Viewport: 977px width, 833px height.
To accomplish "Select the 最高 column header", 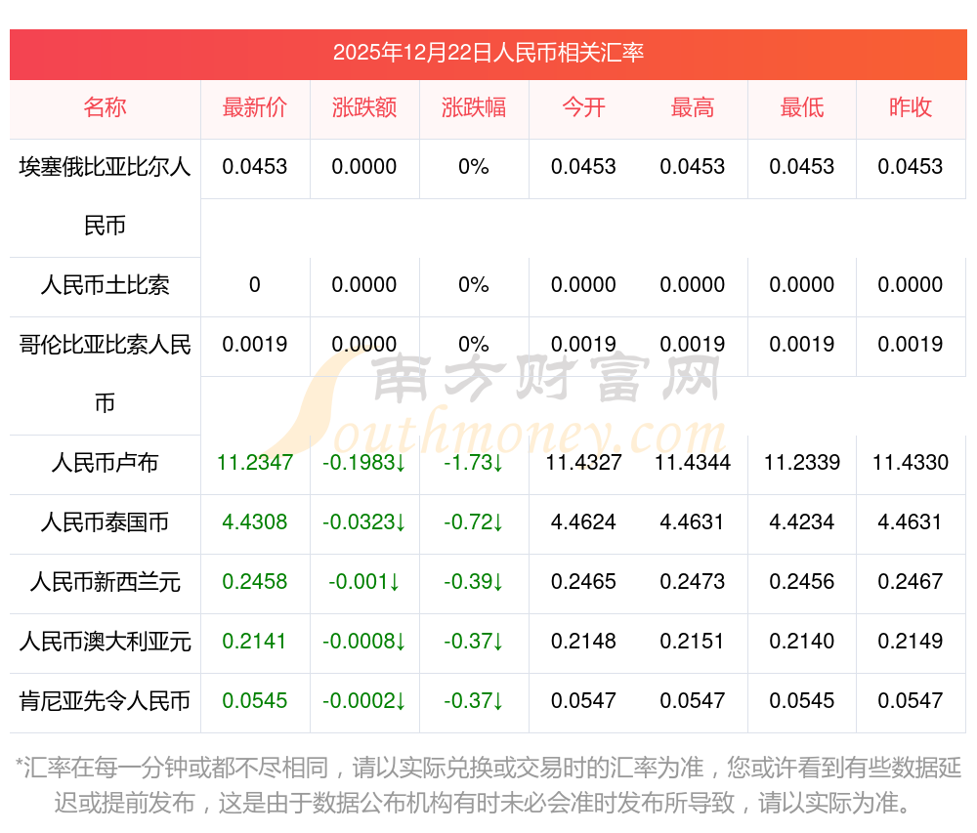I will (693, 108).
